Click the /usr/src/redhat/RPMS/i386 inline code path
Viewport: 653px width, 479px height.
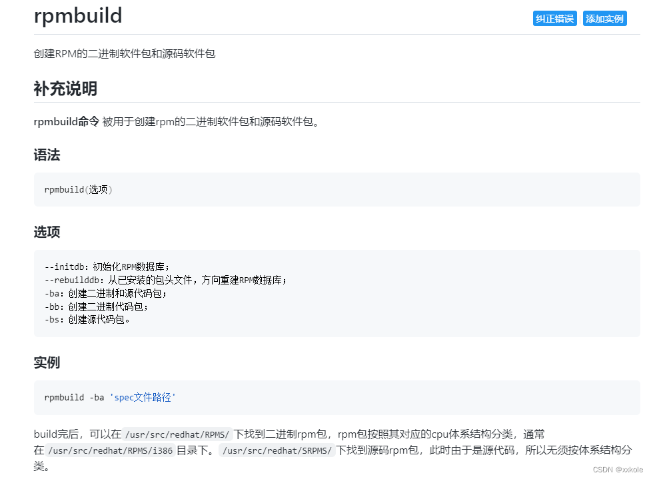click(110, 450)
